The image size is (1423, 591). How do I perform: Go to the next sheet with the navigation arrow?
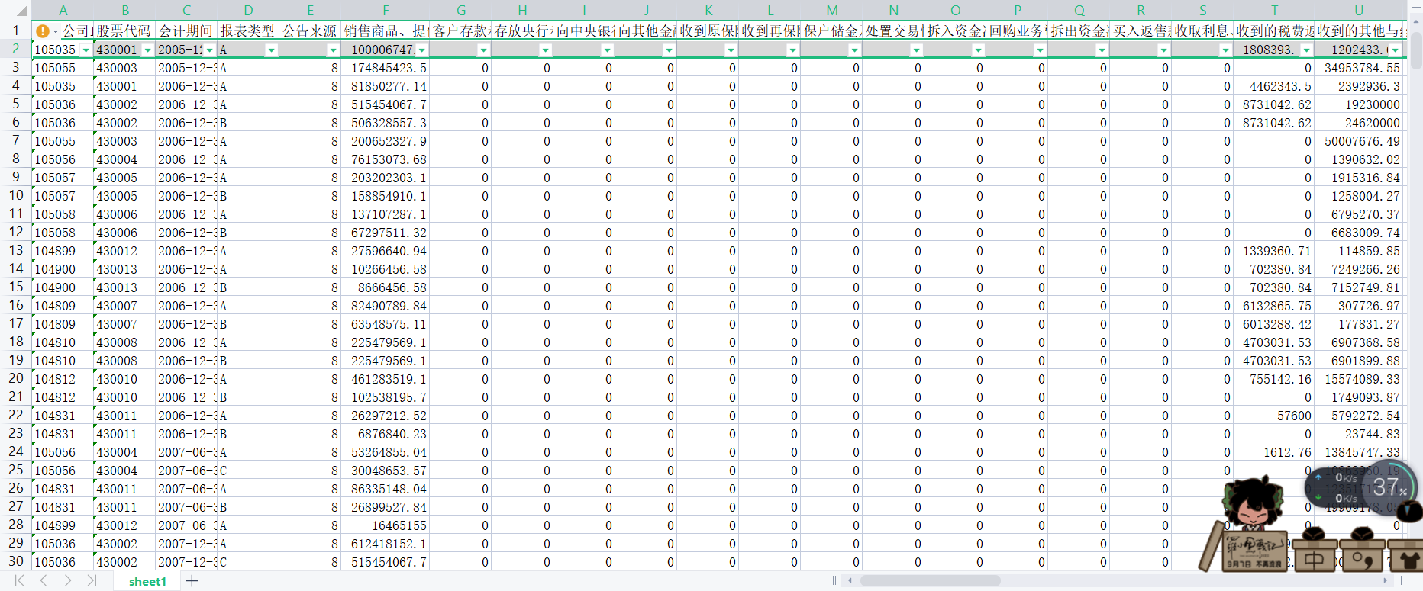pyautogui.click(x=67, y=581)
